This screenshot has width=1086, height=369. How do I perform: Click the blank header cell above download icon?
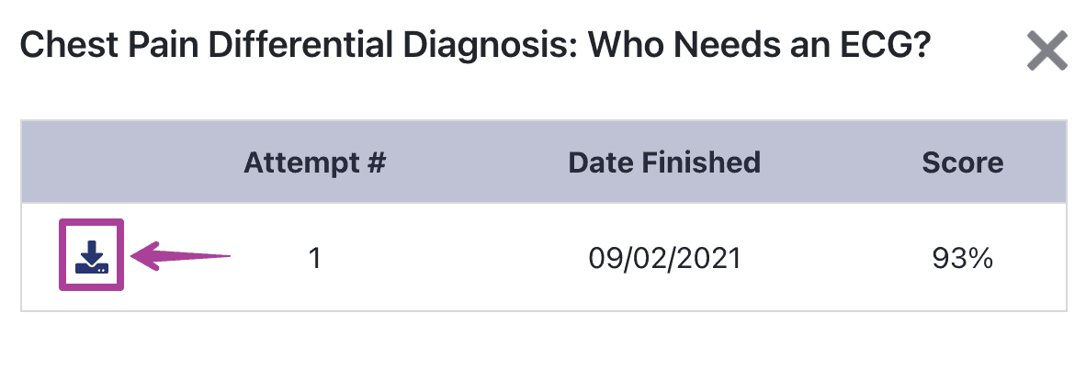(x=92, y=162)
